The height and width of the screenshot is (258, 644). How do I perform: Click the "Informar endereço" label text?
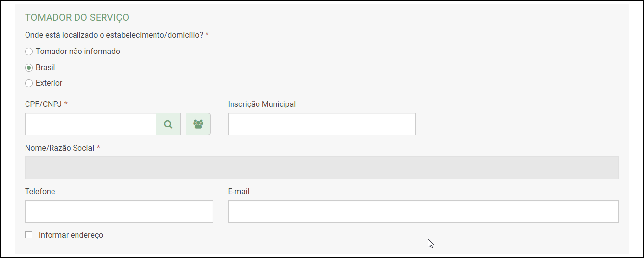tap(71, 235)
